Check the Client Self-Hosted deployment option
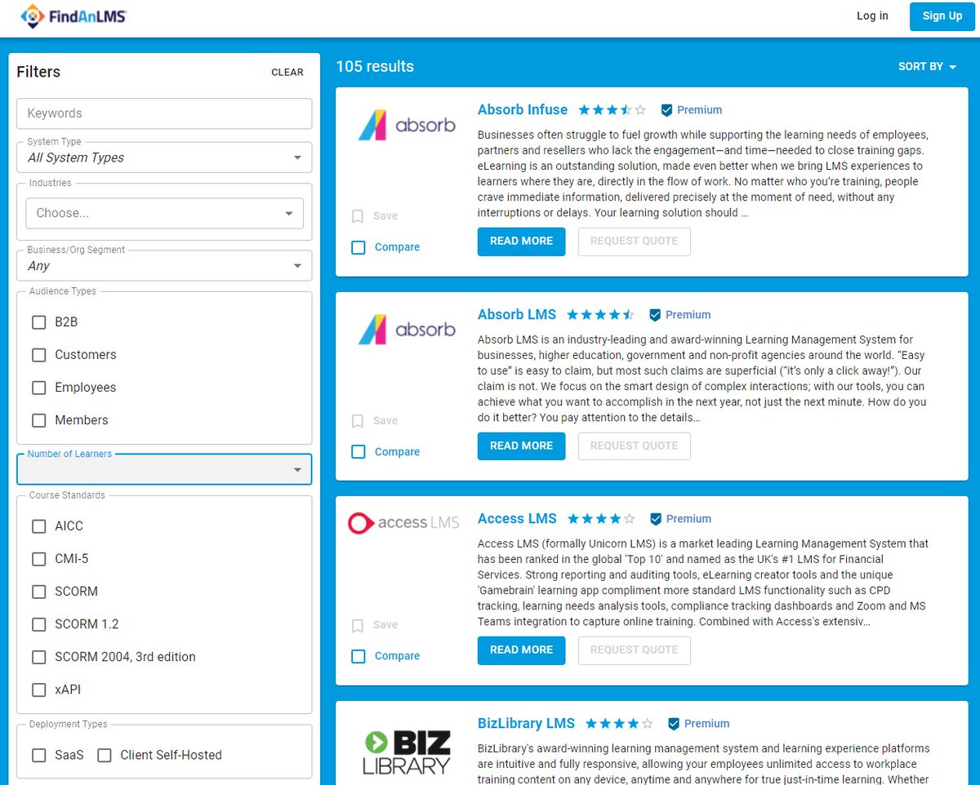 104,756
